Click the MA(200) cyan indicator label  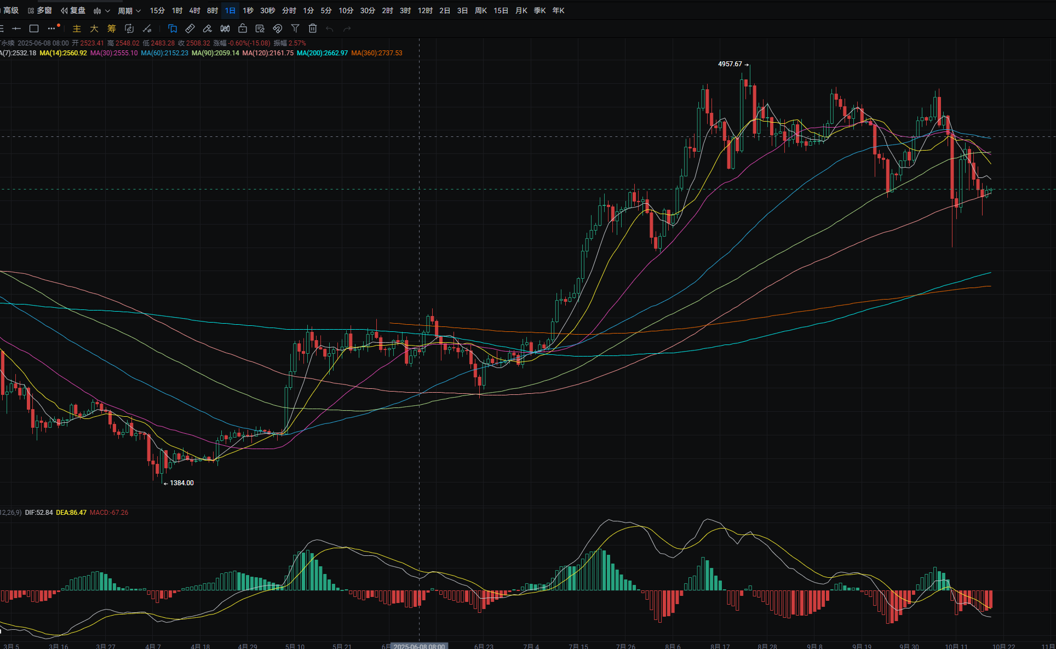[x=322, y=53]
